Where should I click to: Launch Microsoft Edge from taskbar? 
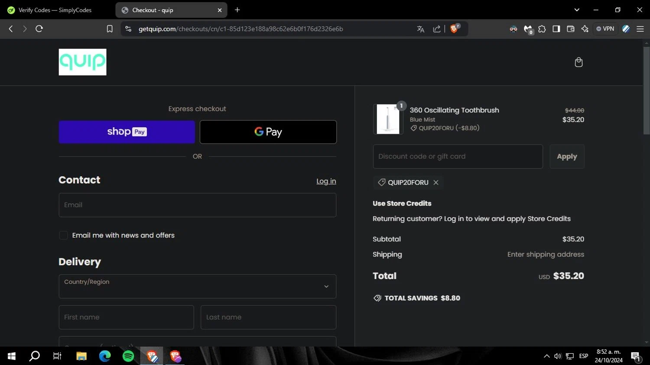tap(105, 356)
